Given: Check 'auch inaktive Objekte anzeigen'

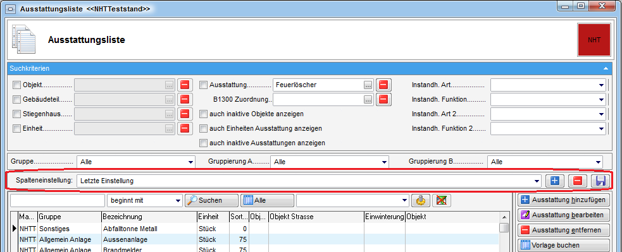Looking at the screenshot, I should (x=203, y=114).
